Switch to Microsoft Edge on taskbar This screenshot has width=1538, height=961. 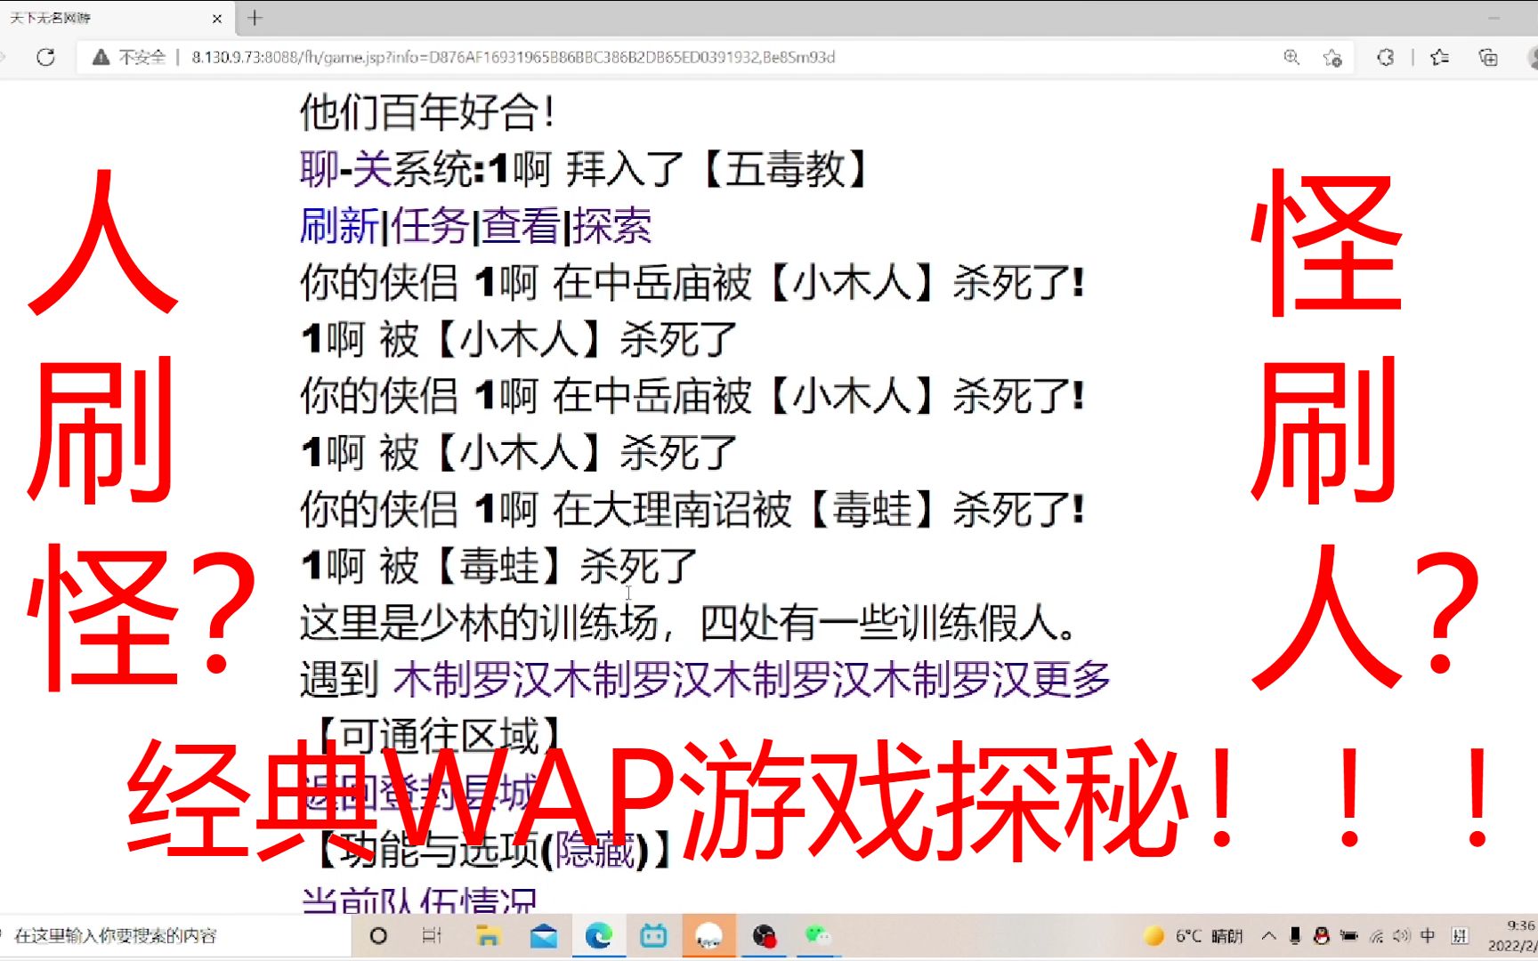coord(599,936)
